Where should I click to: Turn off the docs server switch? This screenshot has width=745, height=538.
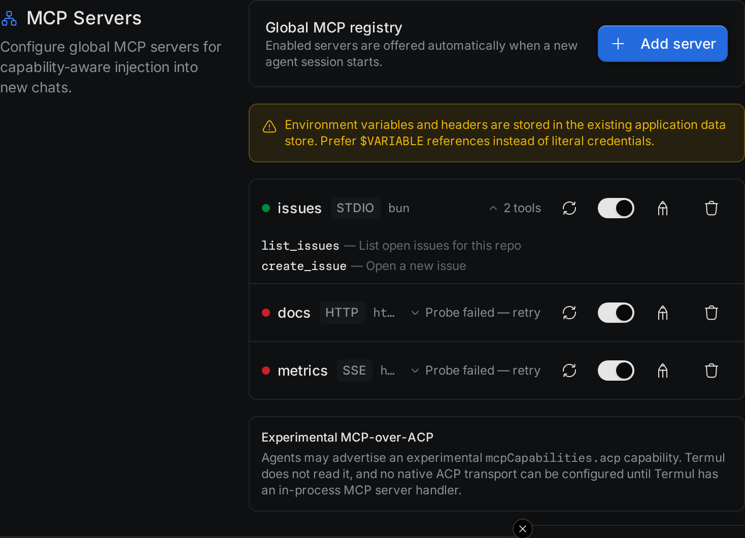(616, 313)
